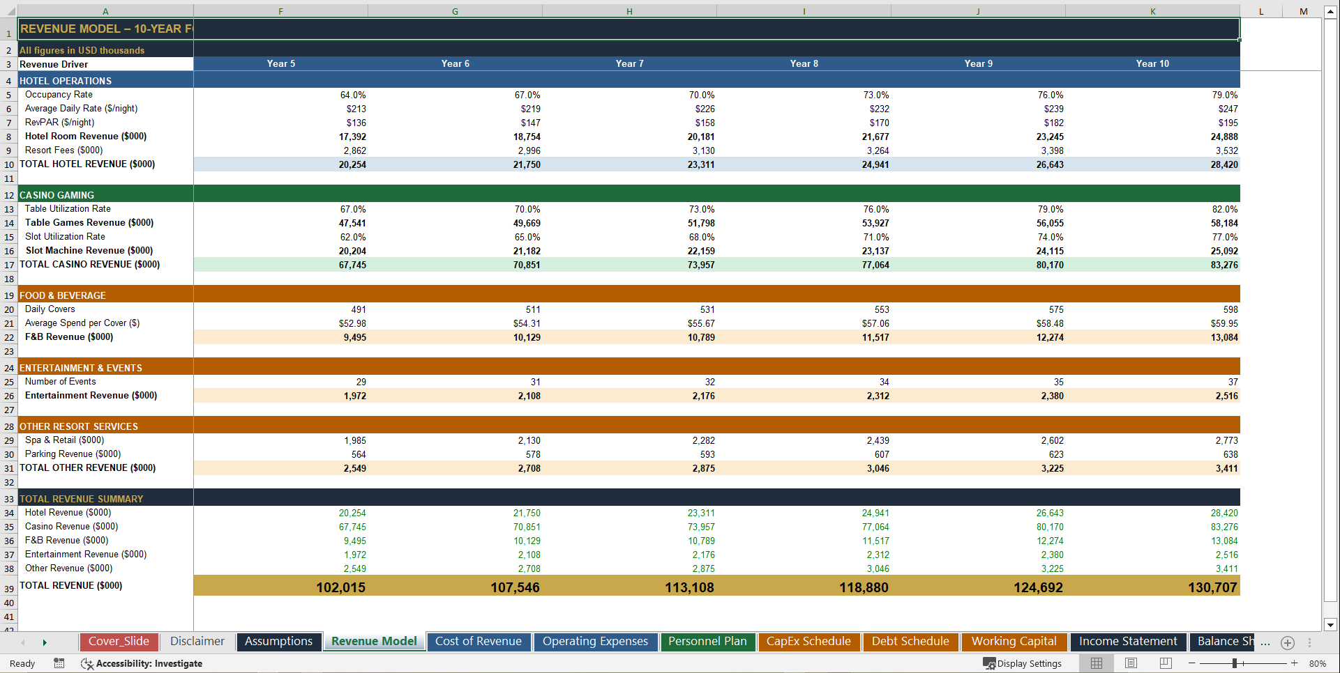The height and width of the screenshot is (673, 1340).
Task: Open Page Break Preview
Action: pyautogui.click(x=1165, y=663)
